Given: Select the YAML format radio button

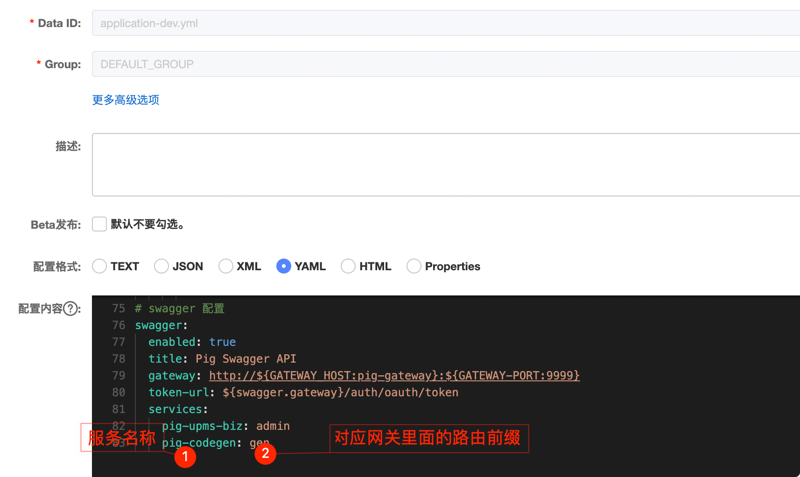Looking at the screenshot, I should point(284,266).
